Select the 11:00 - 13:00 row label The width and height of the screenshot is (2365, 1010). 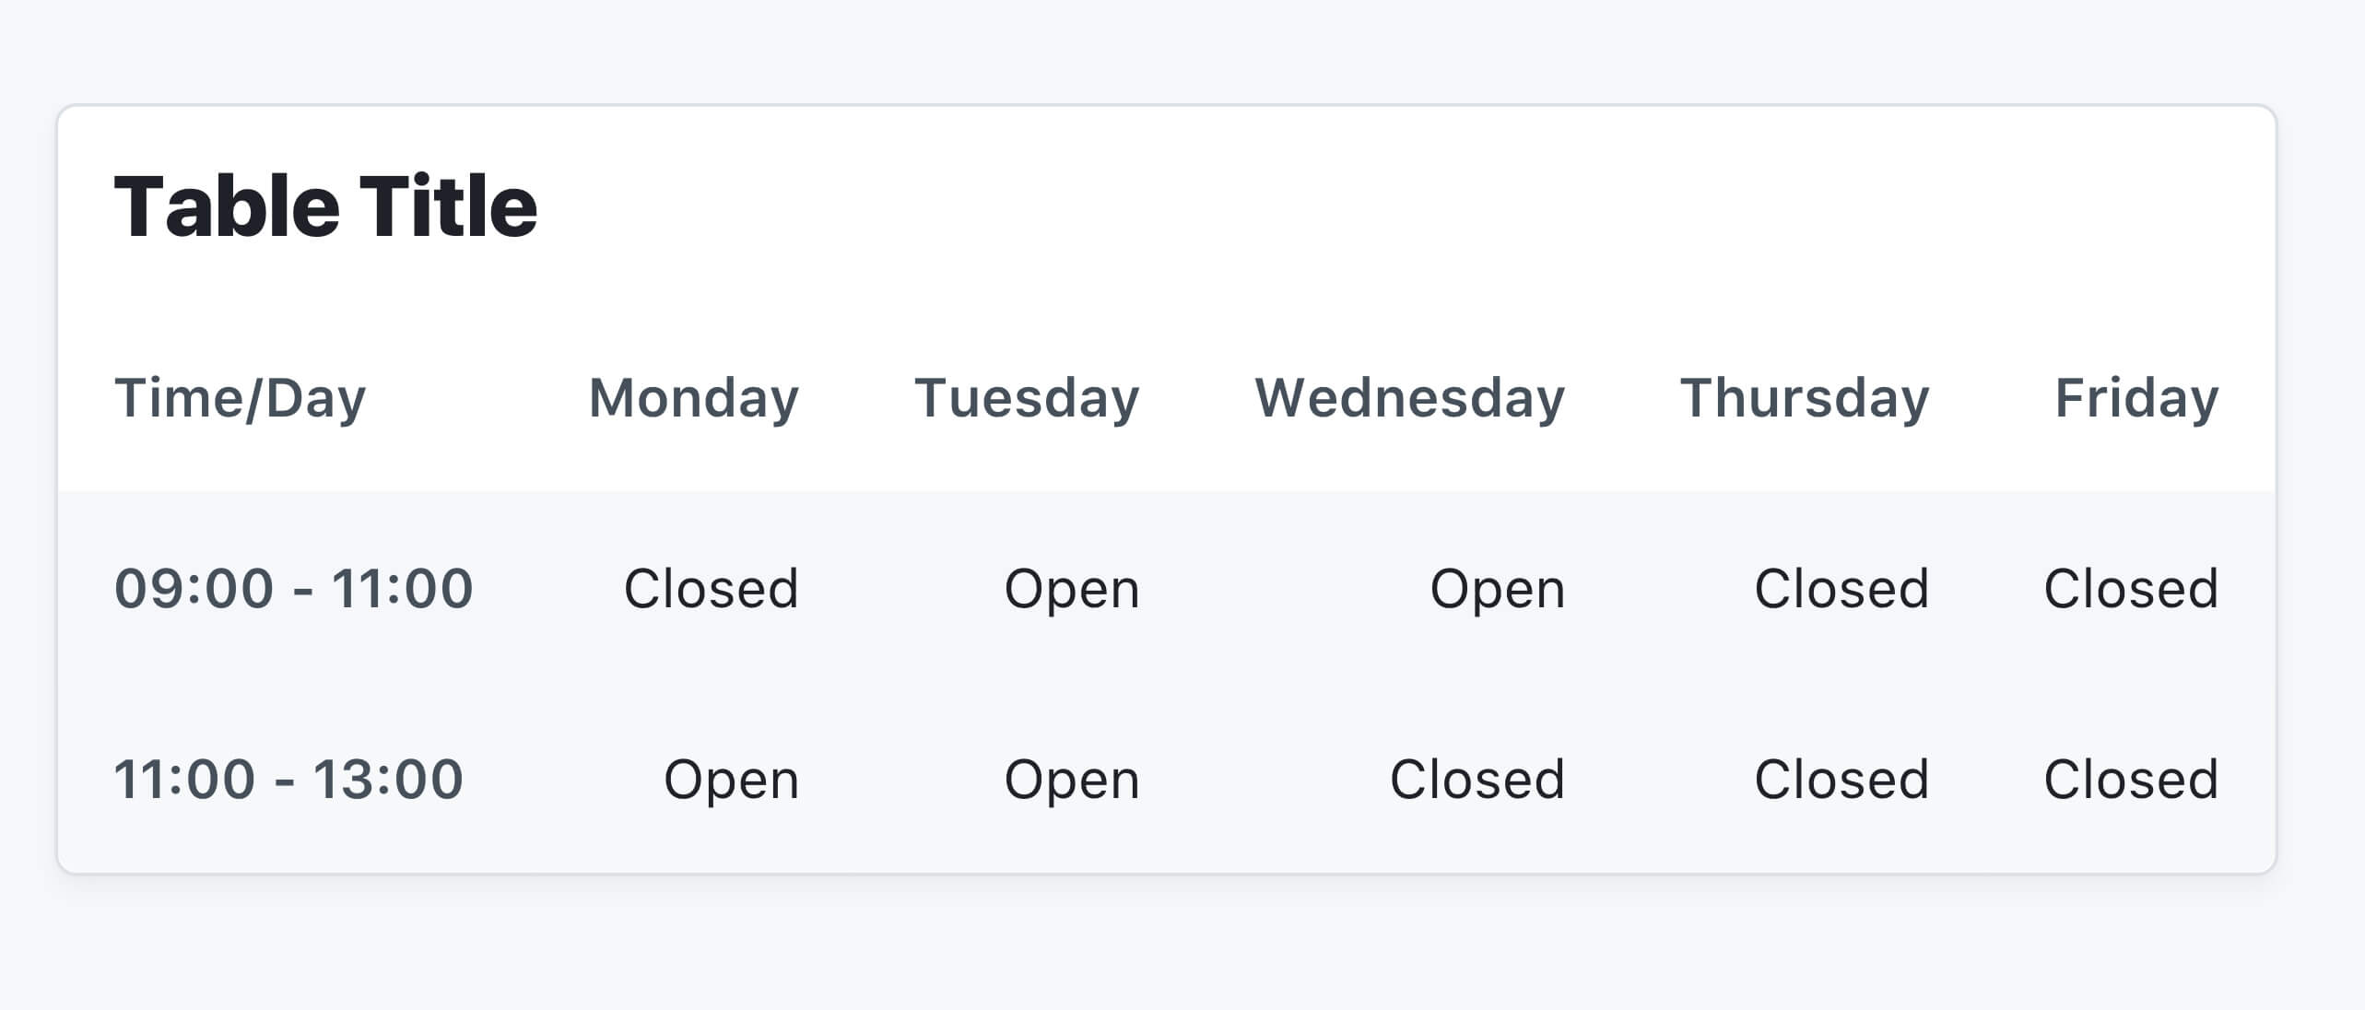coord(288,779)
